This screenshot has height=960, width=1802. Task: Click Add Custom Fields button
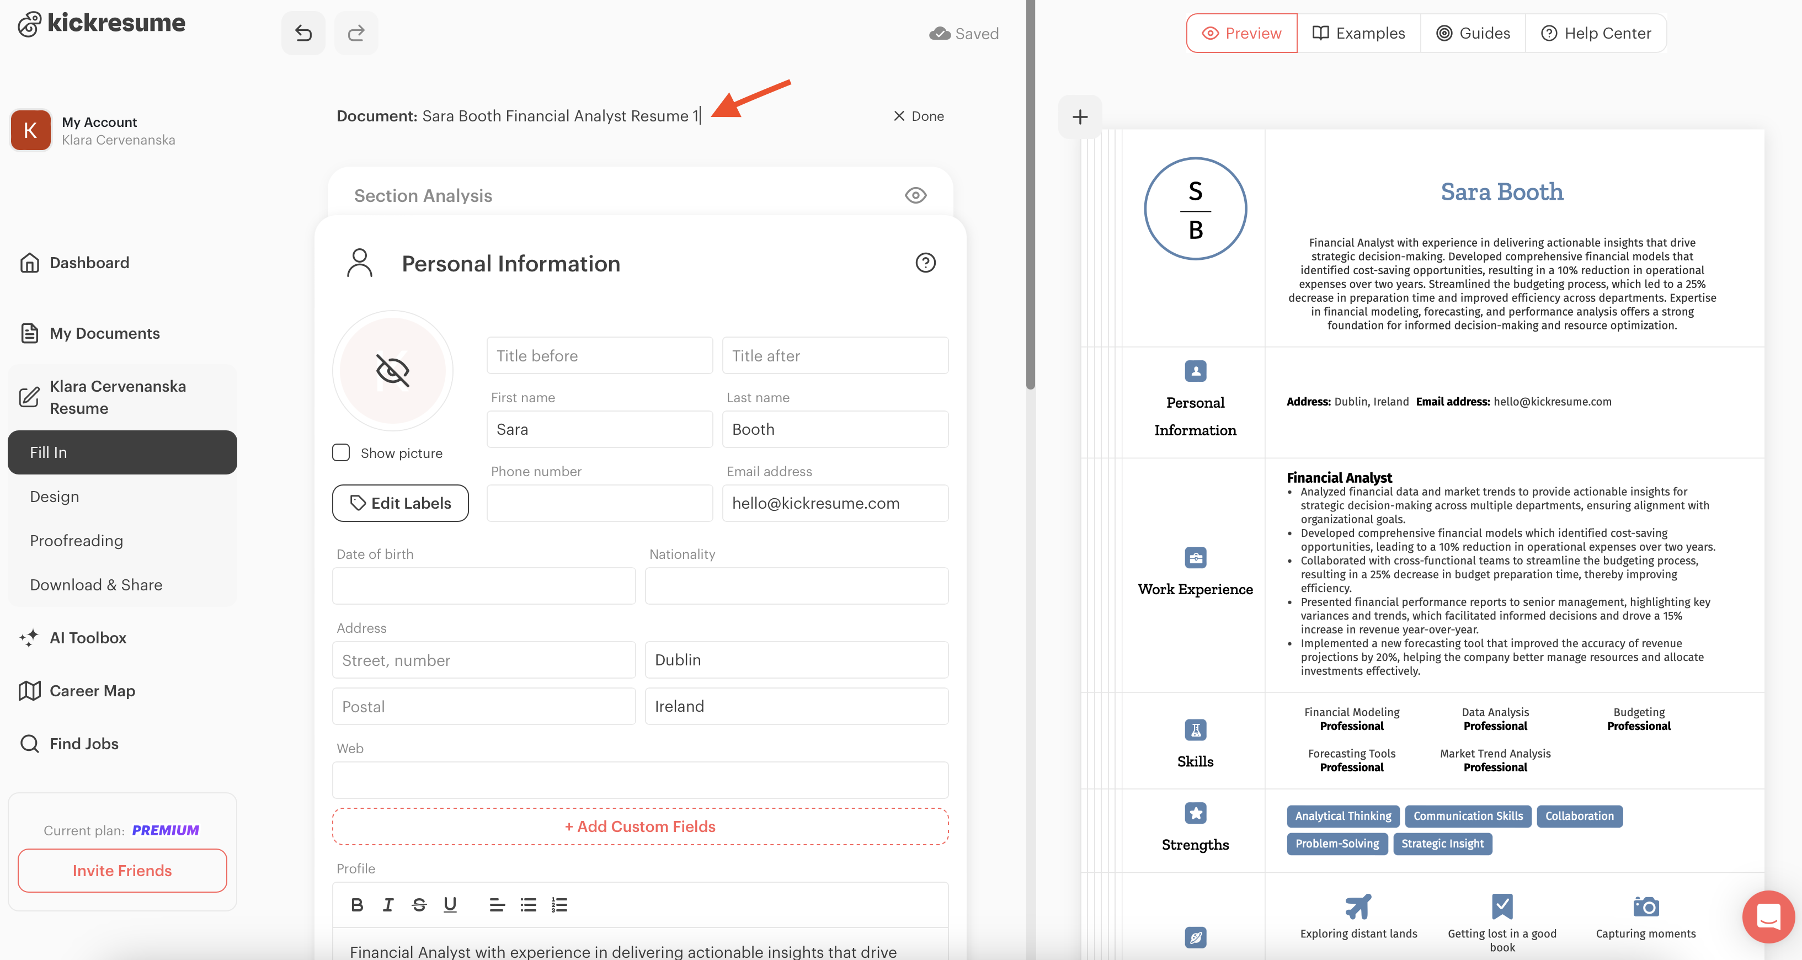pos(640,826)
